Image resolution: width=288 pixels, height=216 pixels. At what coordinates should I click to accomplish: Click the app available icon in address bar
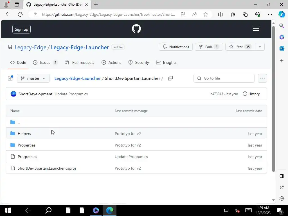183,14
